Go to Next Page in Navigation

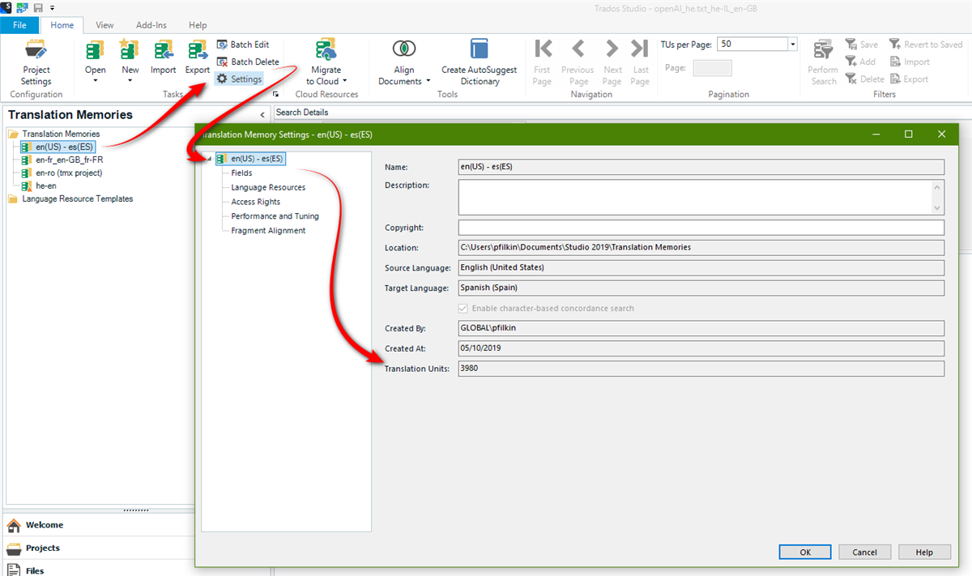click(612, 62)
